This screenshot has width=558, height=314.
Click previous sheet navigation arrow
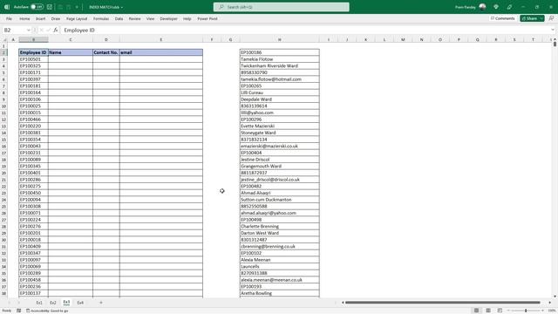pos(10,303)
